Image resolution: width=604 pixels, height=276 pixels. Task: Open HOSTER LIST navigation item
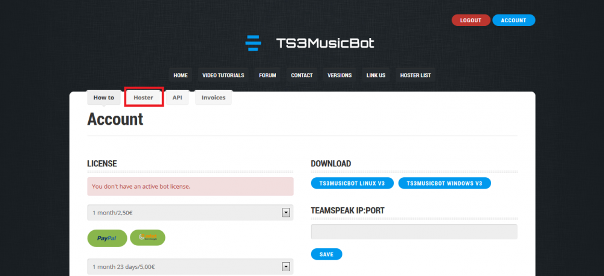(416, 75)
